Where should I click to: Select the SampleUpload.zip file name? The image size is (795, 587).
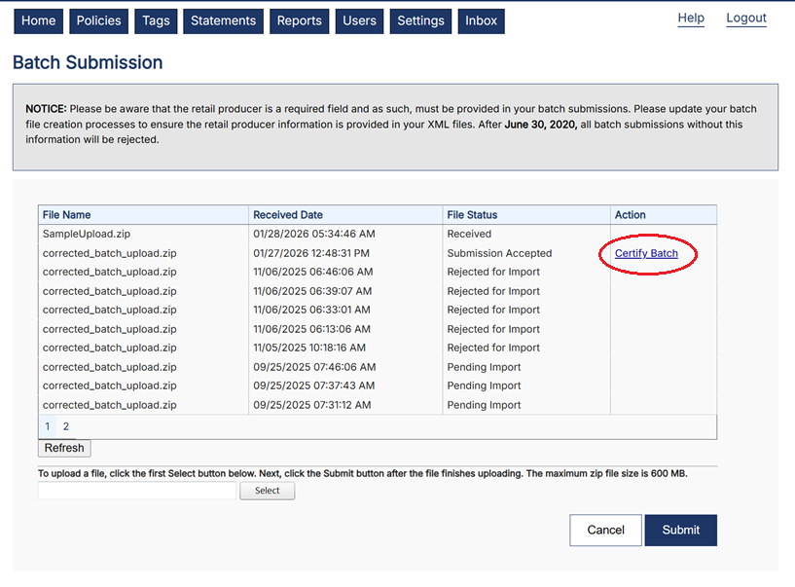(87, 234)
